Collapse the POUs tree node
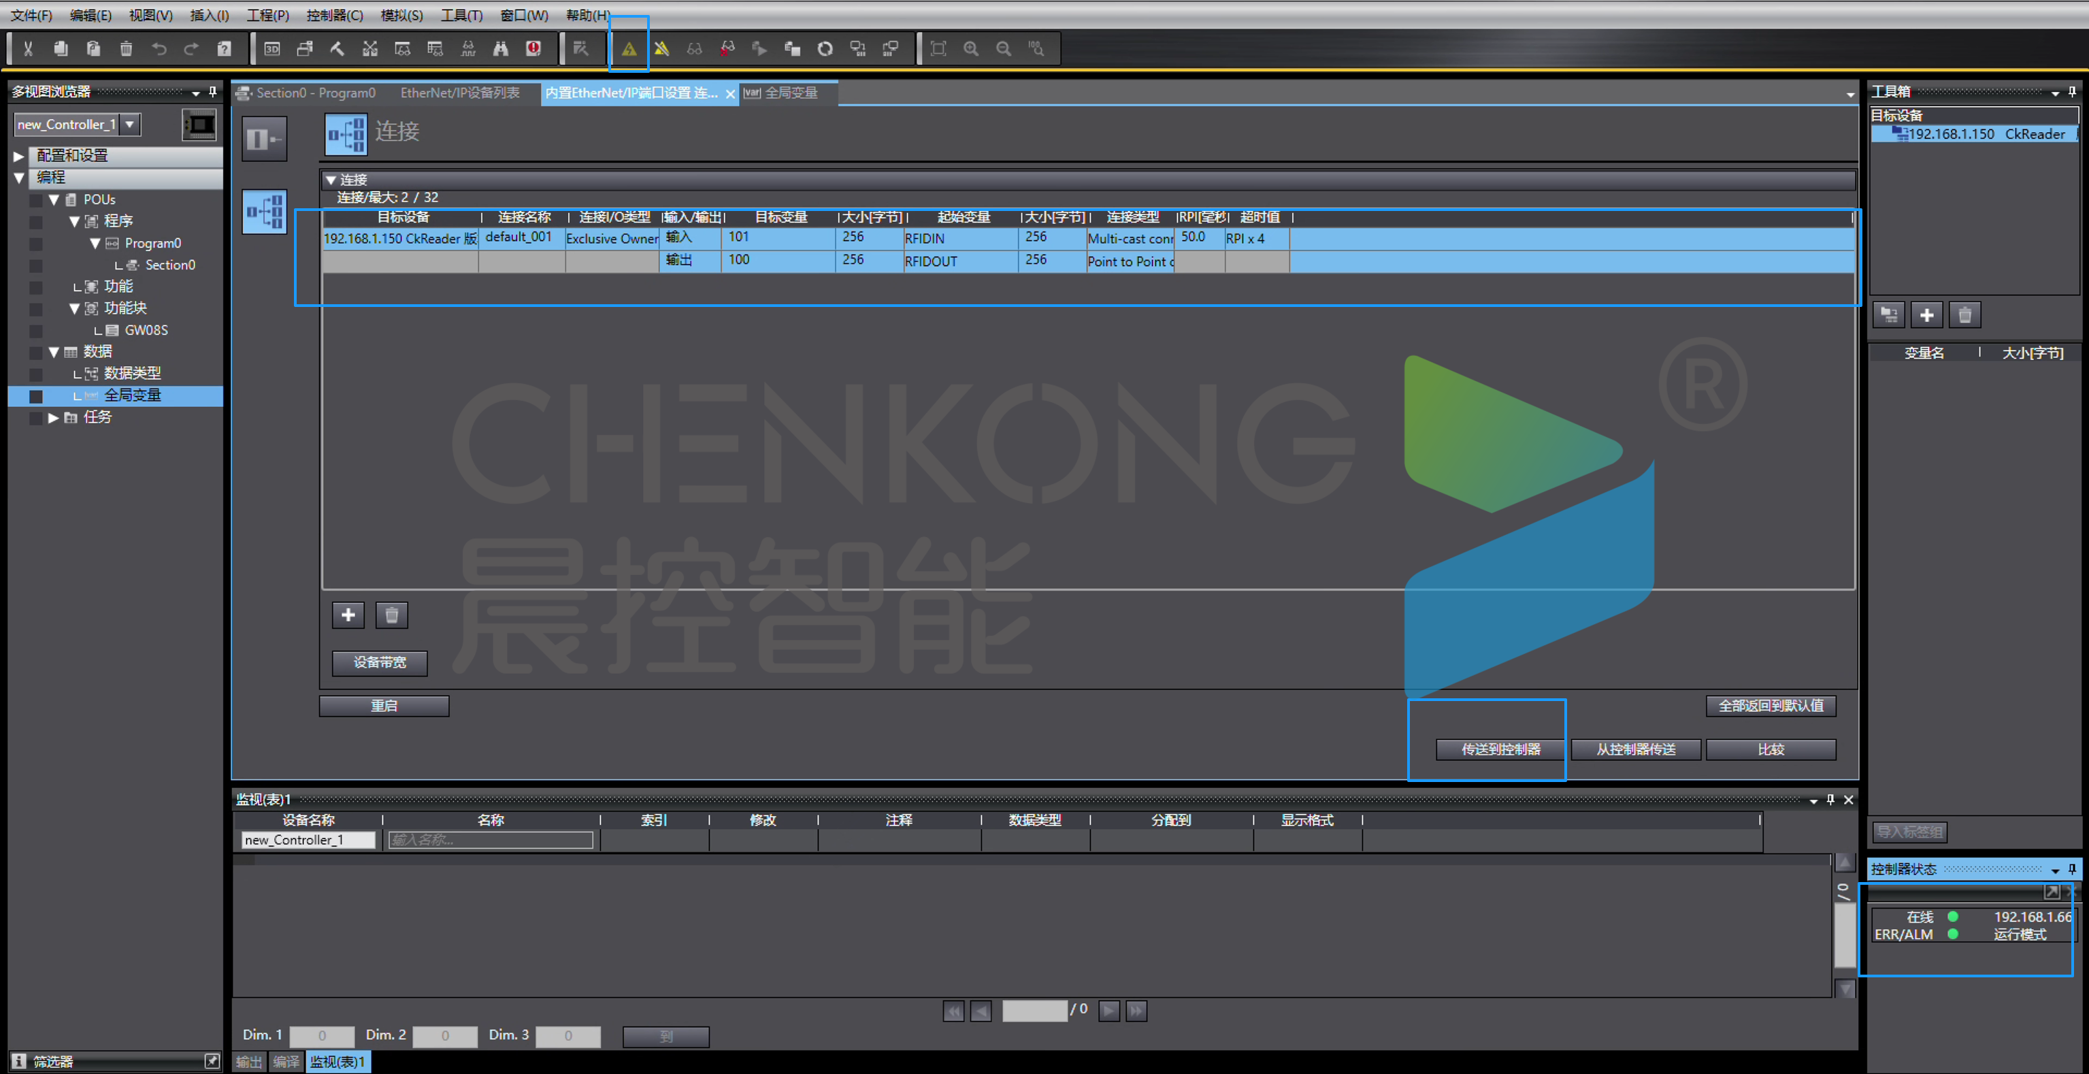 click(54, 199)
